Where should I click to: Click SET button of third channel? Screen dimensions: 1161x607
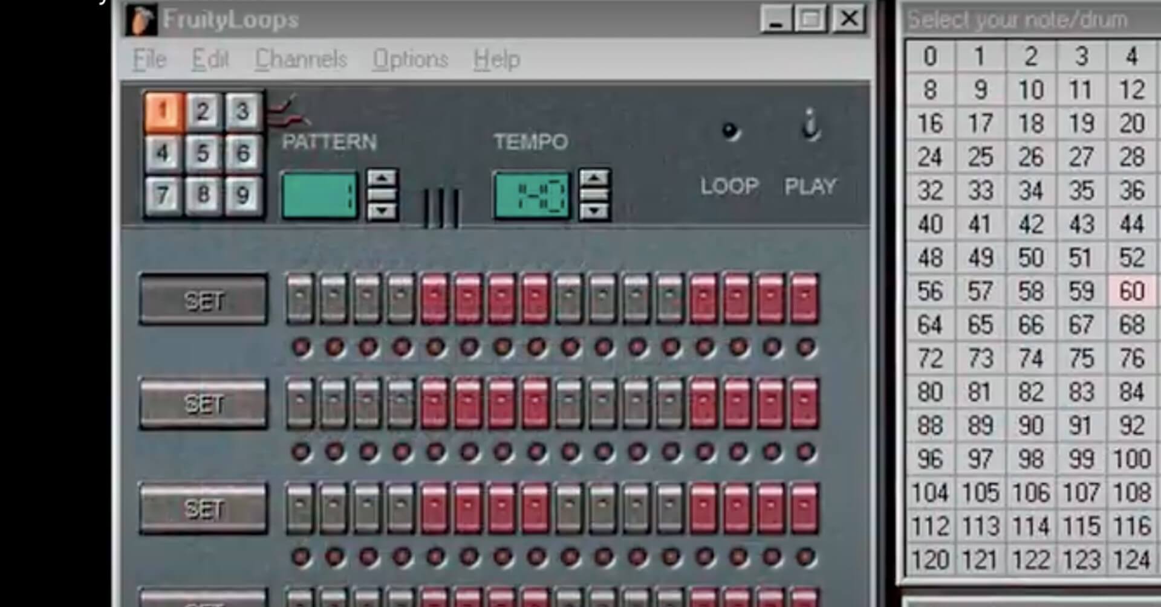204,509
